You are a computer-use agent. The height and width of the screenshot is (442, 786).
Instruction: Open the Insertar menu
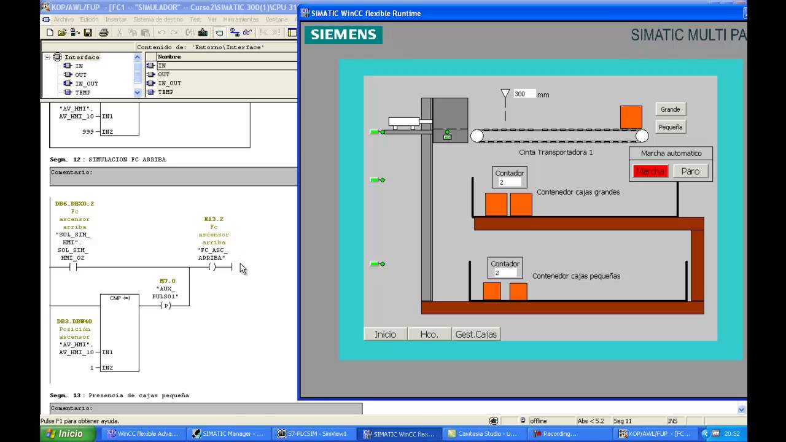coord(115,20)
